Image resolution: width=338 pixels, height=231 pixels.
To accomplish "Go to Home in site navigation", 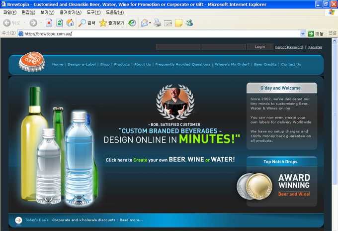I will coord(58,64).
